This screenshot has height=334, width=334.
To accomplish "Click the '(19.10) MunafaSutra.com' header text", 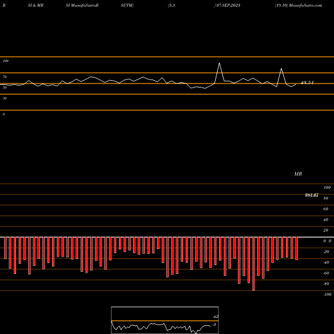I will click(299, 5).
